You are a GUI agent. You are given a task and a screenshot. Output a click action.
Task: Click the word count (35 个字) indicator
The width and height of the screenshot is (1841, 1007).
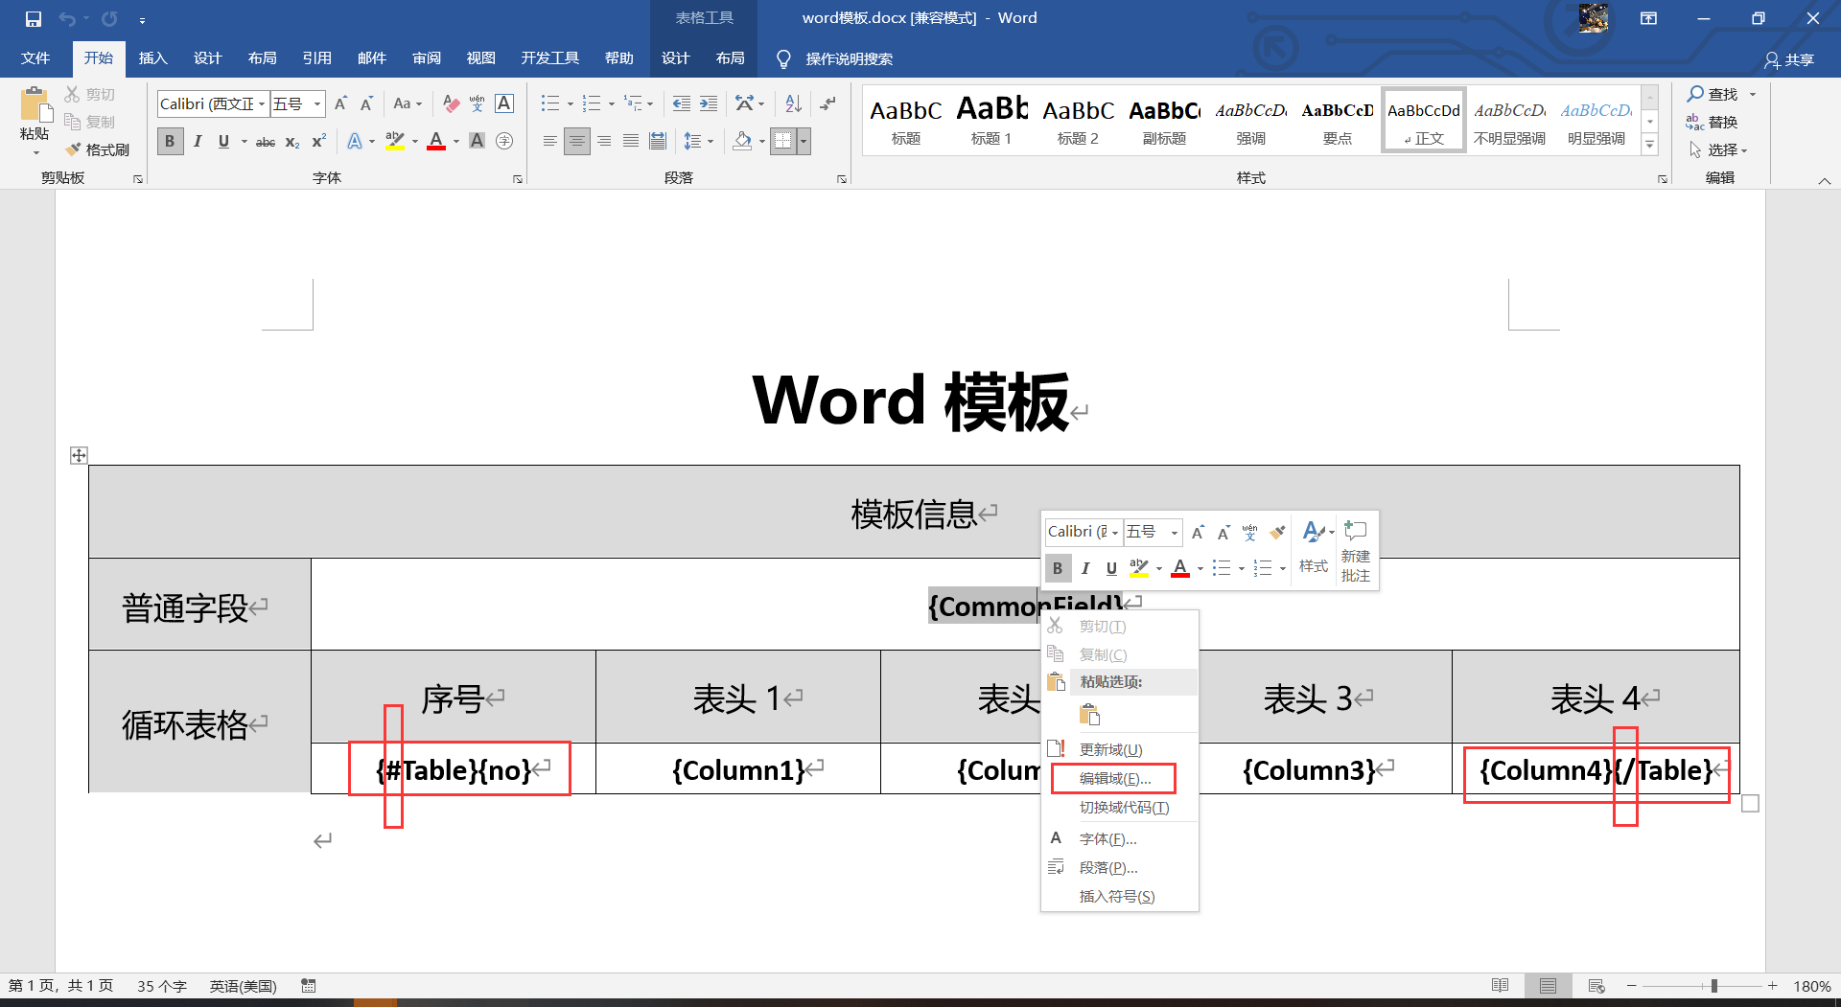[161, 985]
